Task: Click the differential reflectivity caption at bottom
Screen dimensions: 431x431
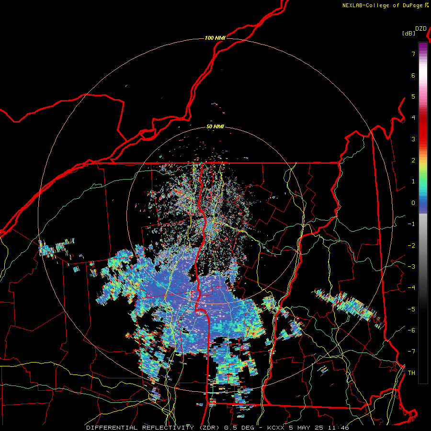Action: 217,428
